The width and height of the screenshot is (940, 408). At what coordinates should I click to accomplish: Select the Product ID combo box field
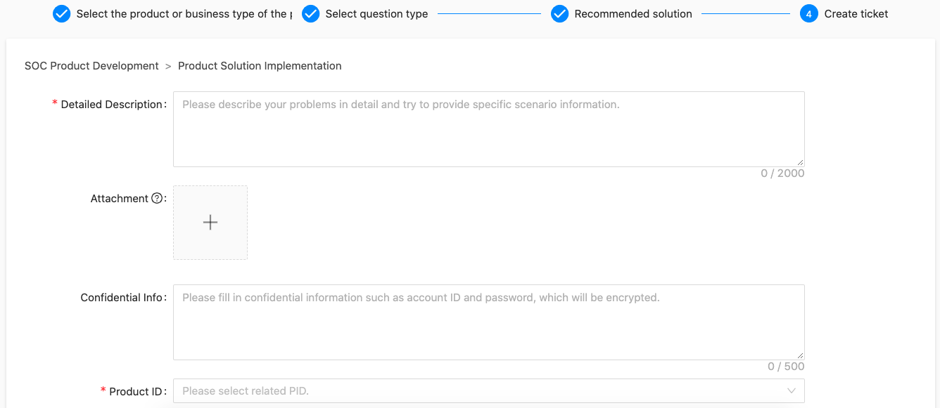tap(489, 391)
